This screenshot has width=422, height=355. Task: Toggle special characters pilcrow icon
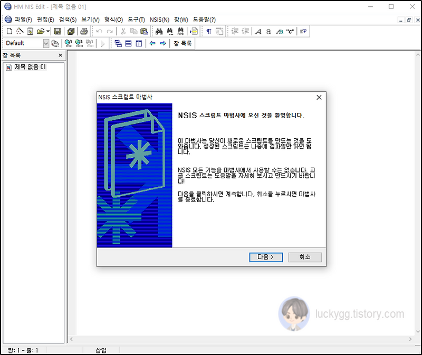click(209, 31)
